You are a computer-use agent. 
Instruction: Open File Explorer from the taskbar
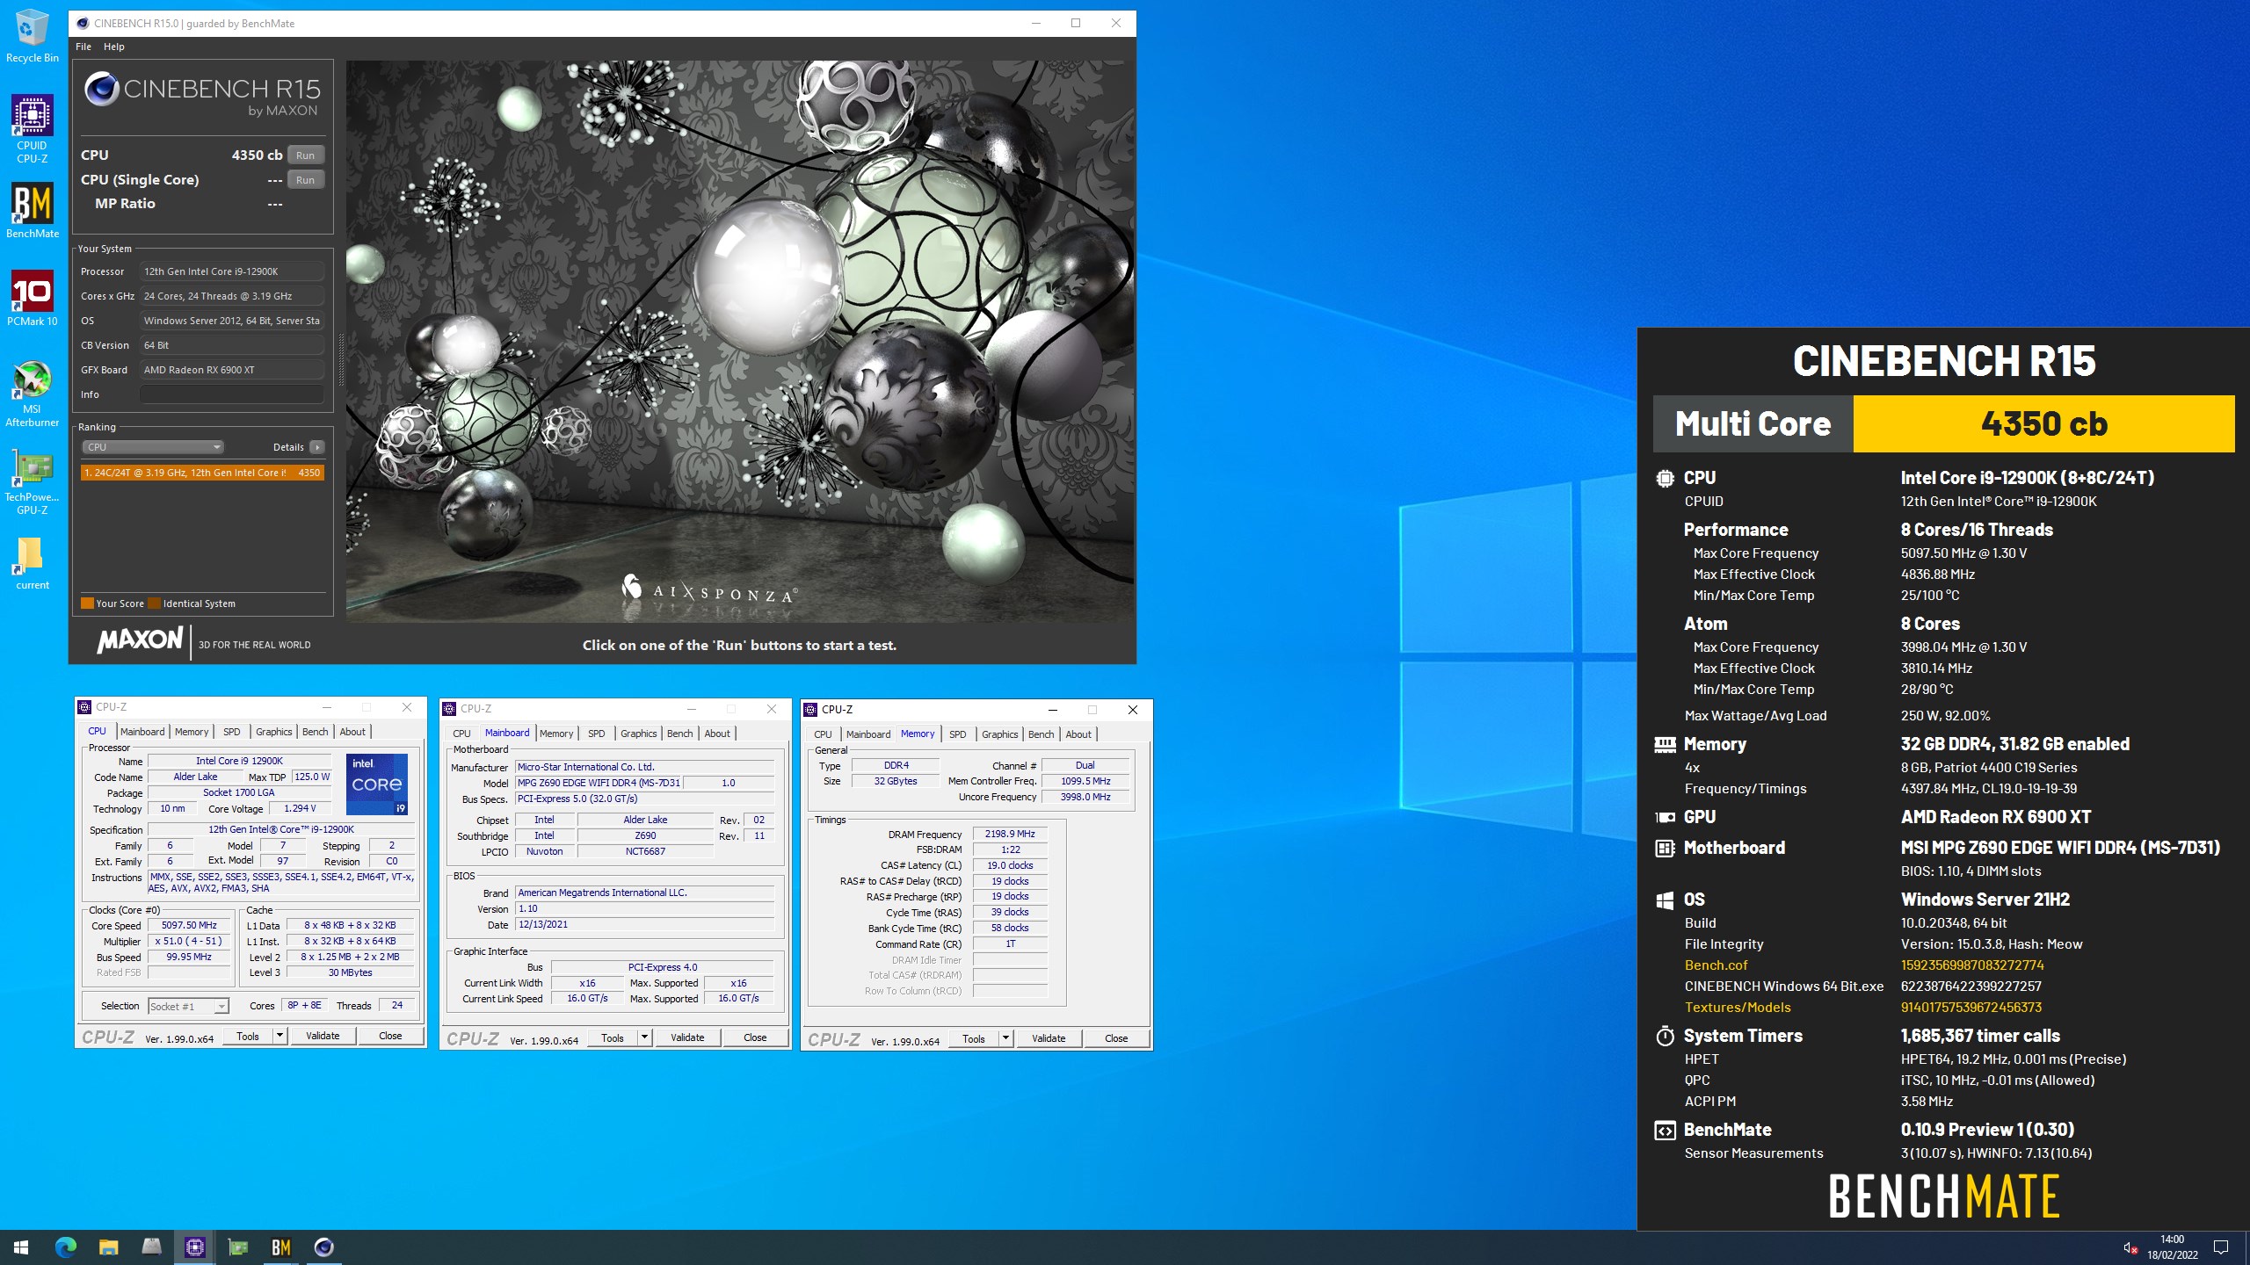[108, 1247]
